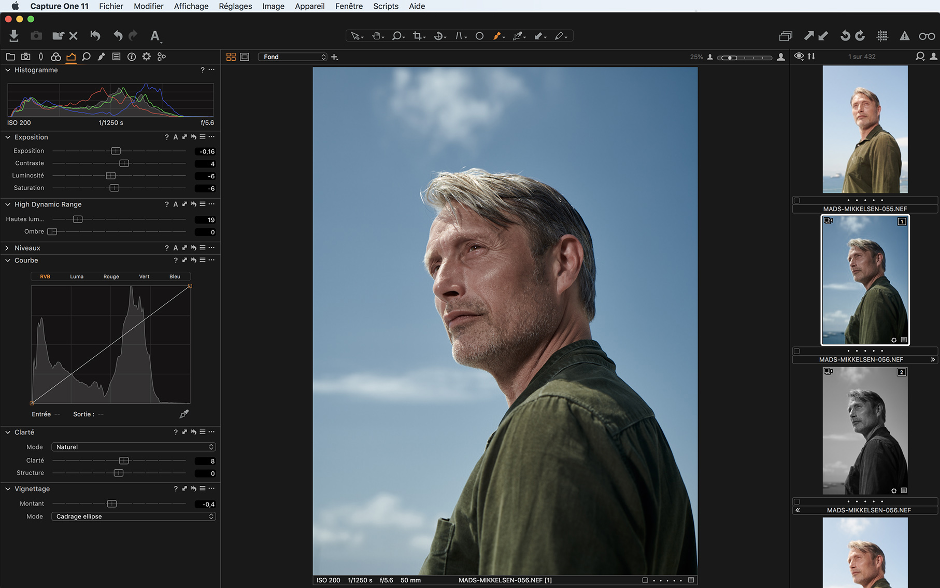Viewport: 940px width, 588px height.
Task: Open the Clarté mode dropdown showing Naturel
Action: [133, 446]
